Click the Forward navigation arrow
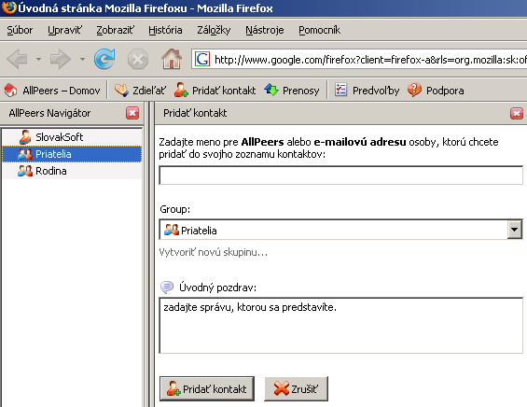 (61, 59)
